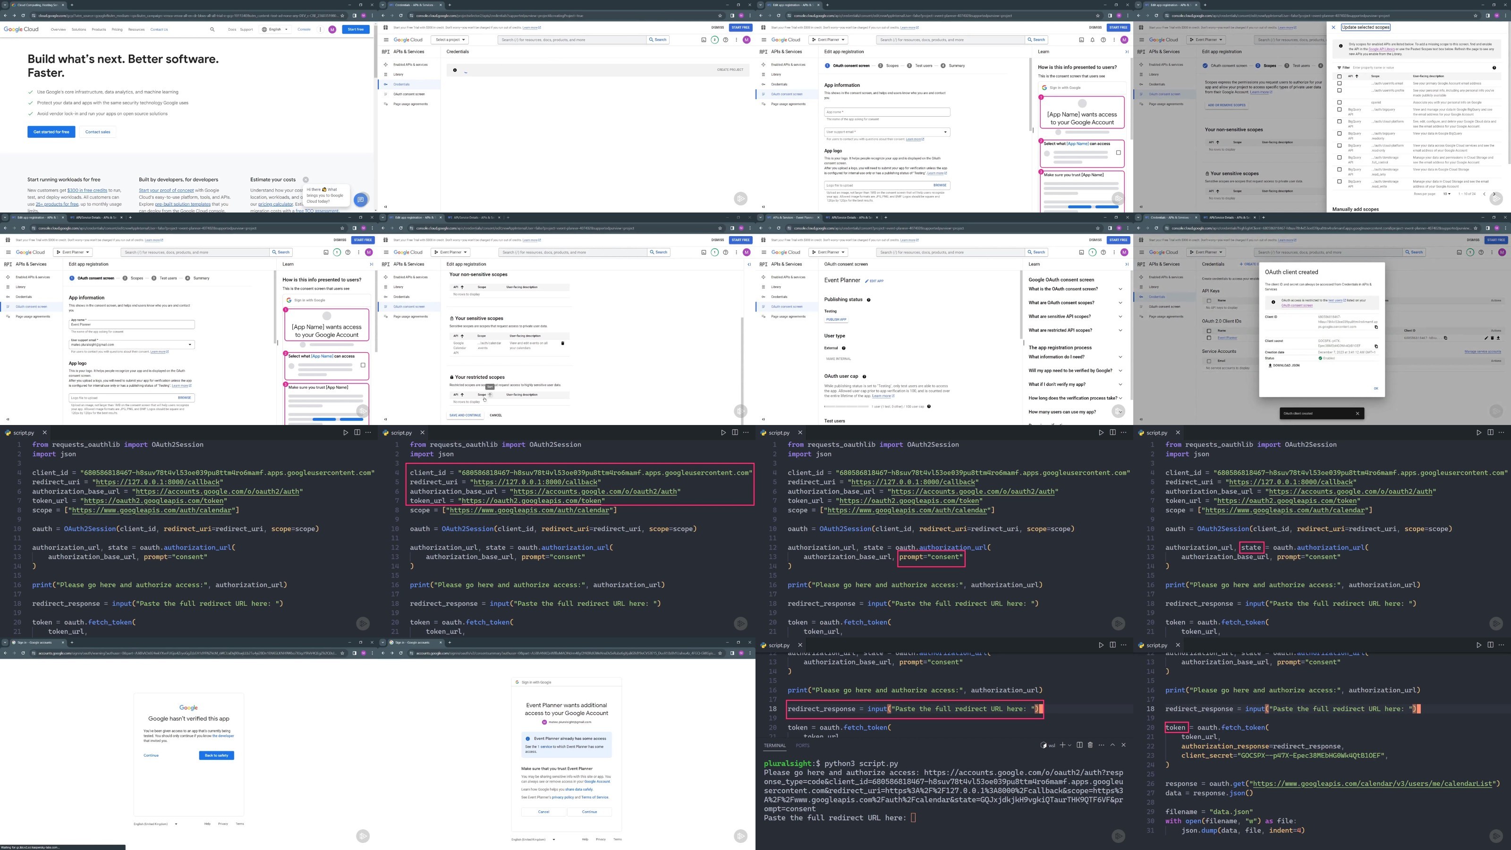Sort scopes list by API column arrow
Image resolution: width=1511 pixels, height=850 pixels.
point(1356,76)
